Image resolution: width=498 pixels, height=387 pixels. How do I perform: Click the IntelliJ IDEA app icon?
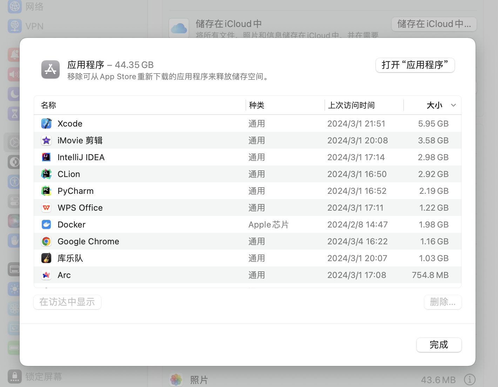click(46, 157)
